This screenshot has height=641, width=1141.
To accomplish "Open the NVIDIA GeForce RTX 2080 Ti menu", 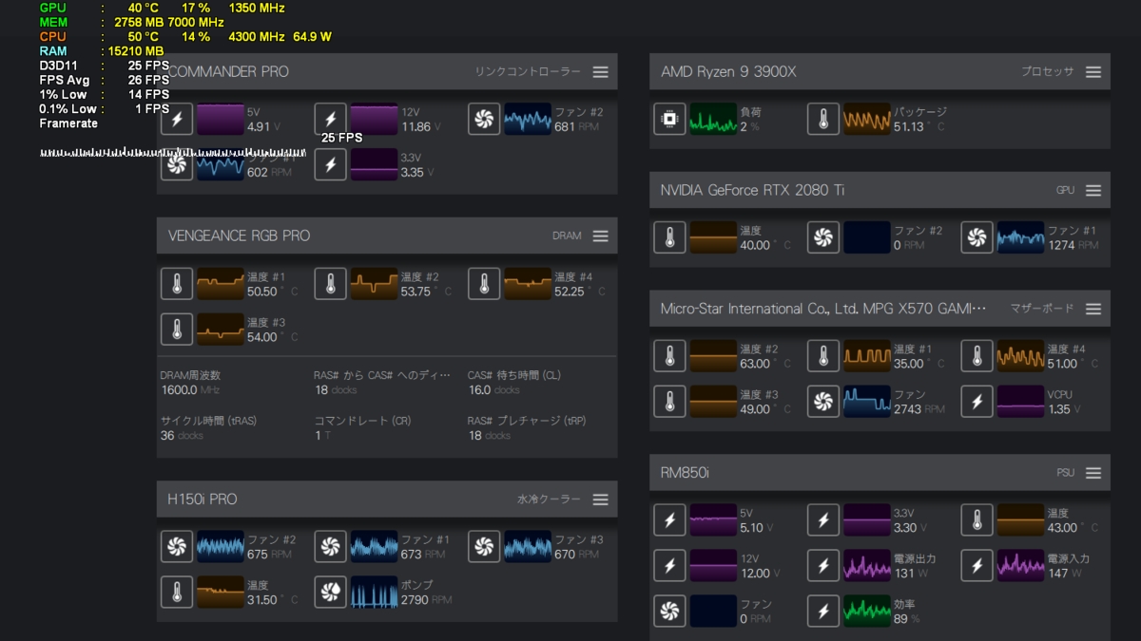I will 1093,191.
